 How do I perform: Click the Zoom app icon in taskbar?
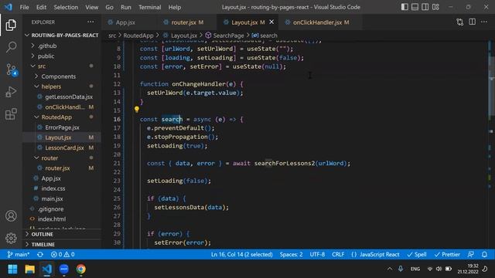(x=64, y=269)
